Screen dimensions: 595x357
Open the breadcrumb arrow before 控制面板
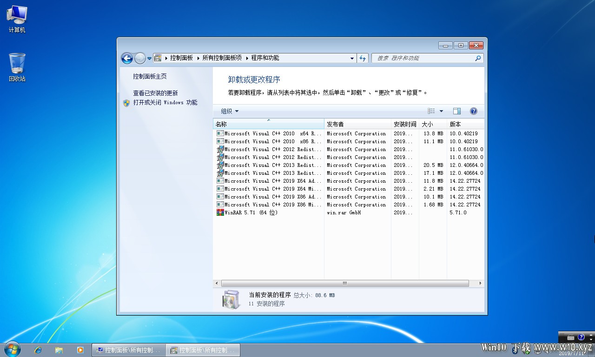(x=166, y=58)
